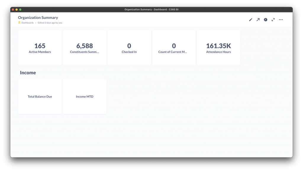The width and height of the screenshot is (303, 171).
Task: Click the pencil edit dashboard icon
Action: (250, 20)
